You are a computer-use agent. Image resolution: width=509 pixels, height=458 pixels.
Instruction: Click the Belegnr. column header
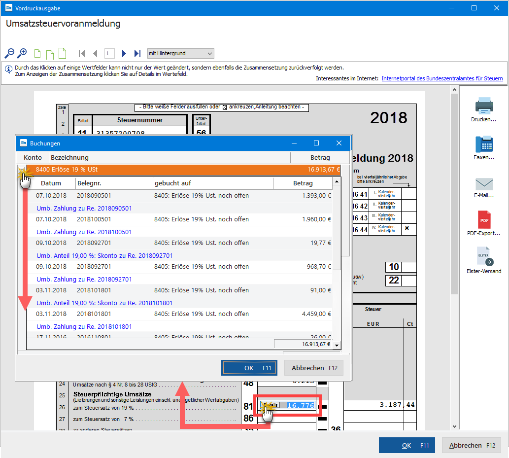tap(114, 183)
